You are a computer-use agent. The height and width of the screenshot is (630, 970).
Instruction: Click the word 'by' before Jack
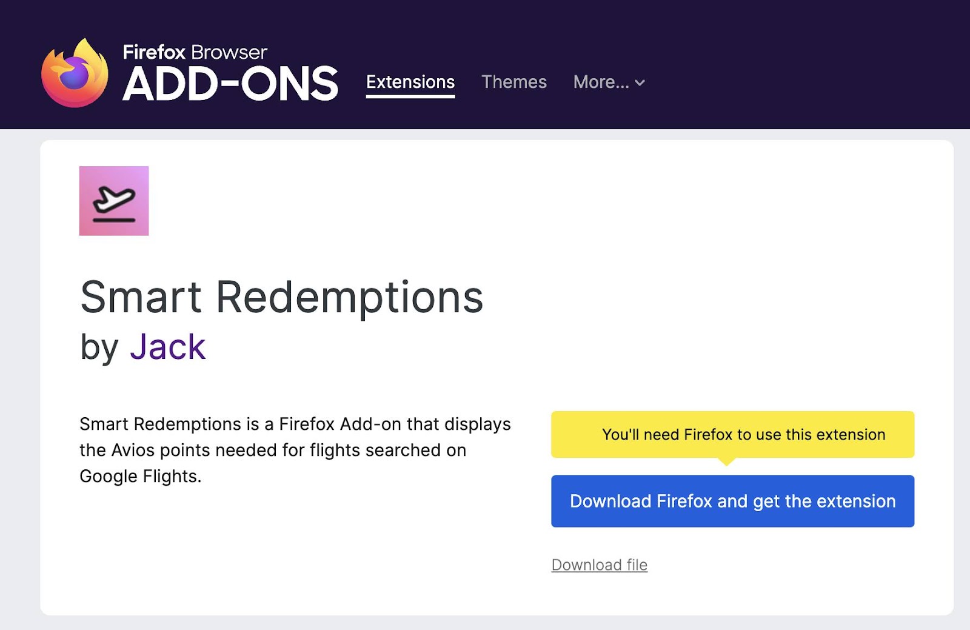(99, 349)
